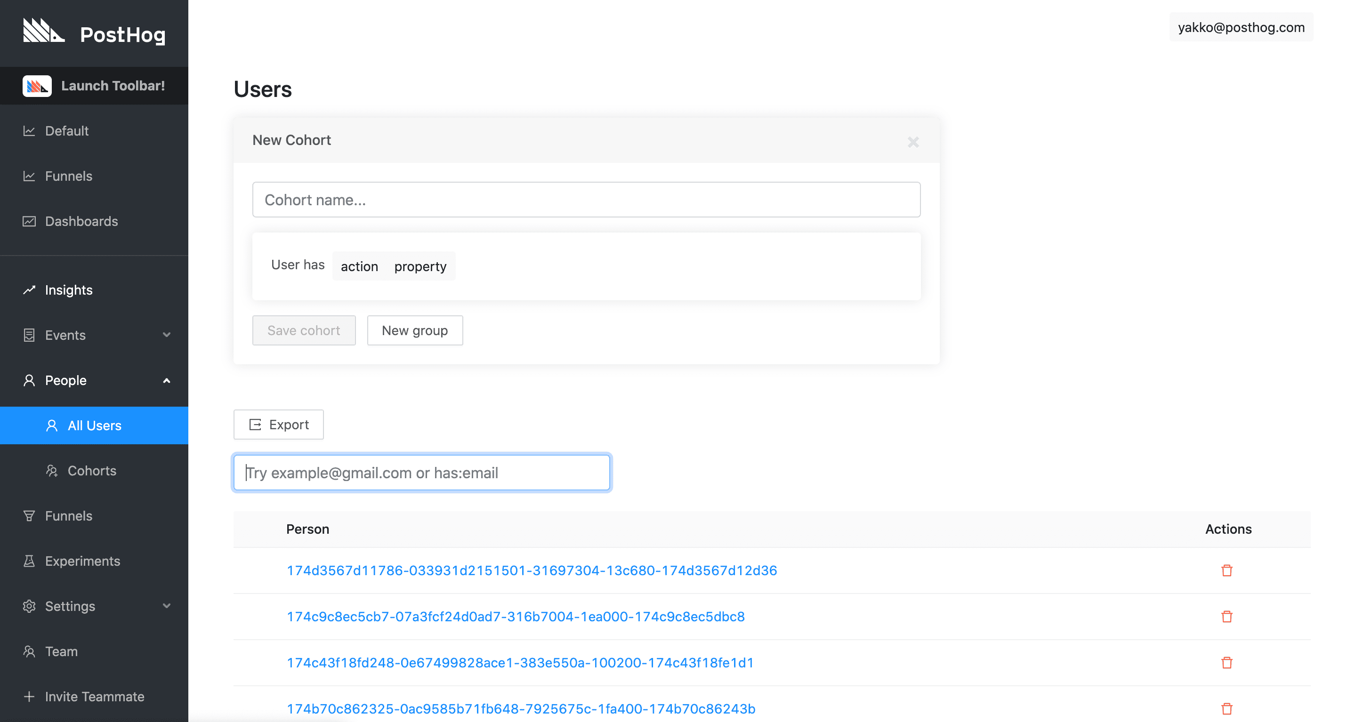Screen dimensions: 1356x722
Task: Expand the Settings submenu chevron
Action: [167, 606]
